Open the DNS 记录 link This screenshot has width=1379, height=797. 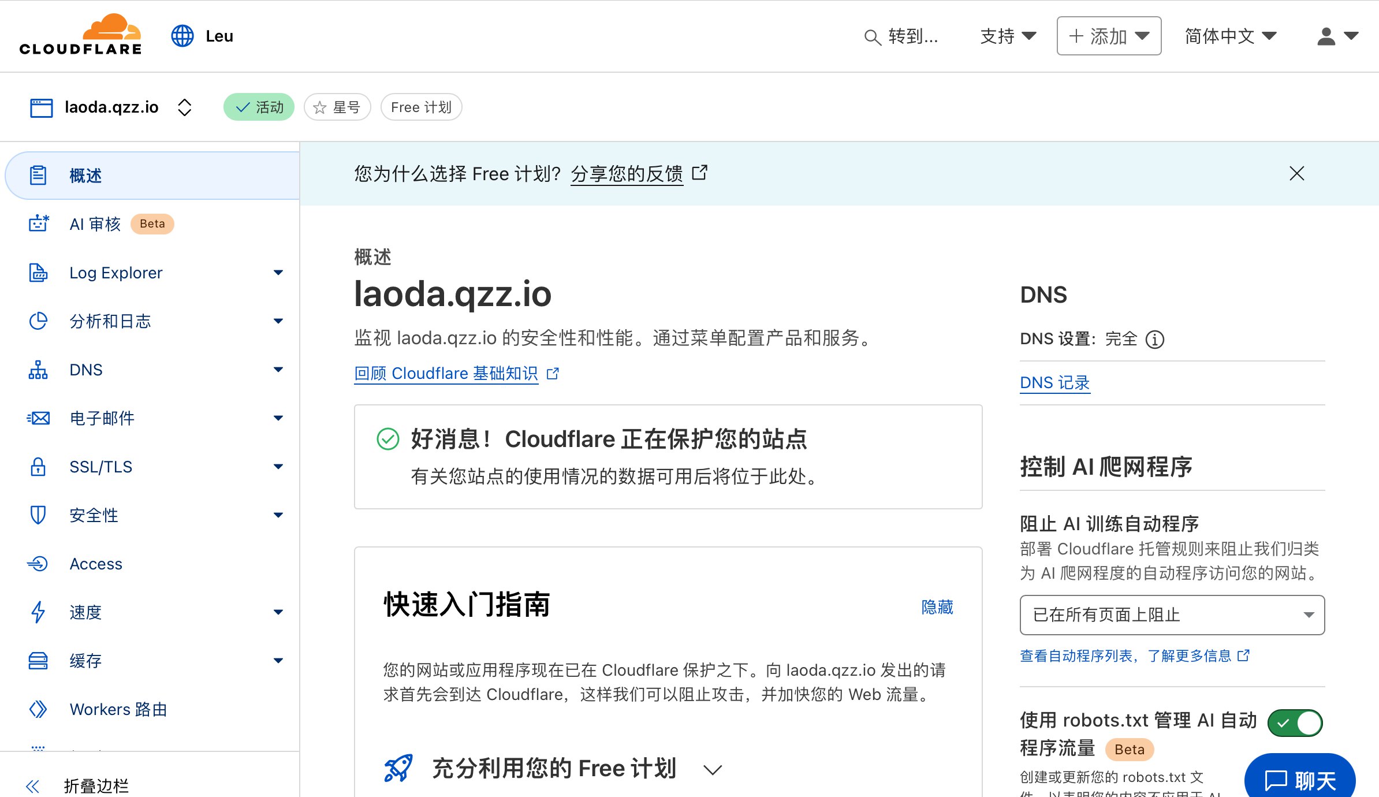click(1055, 383)
